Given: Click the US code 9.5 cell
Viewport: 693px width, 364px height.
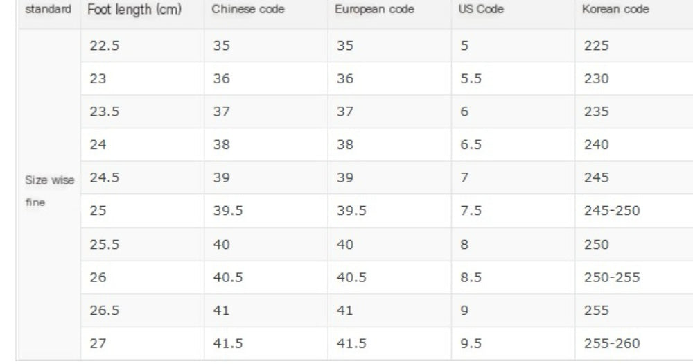Looking at the screenshot, I should [x=470, y=344].
